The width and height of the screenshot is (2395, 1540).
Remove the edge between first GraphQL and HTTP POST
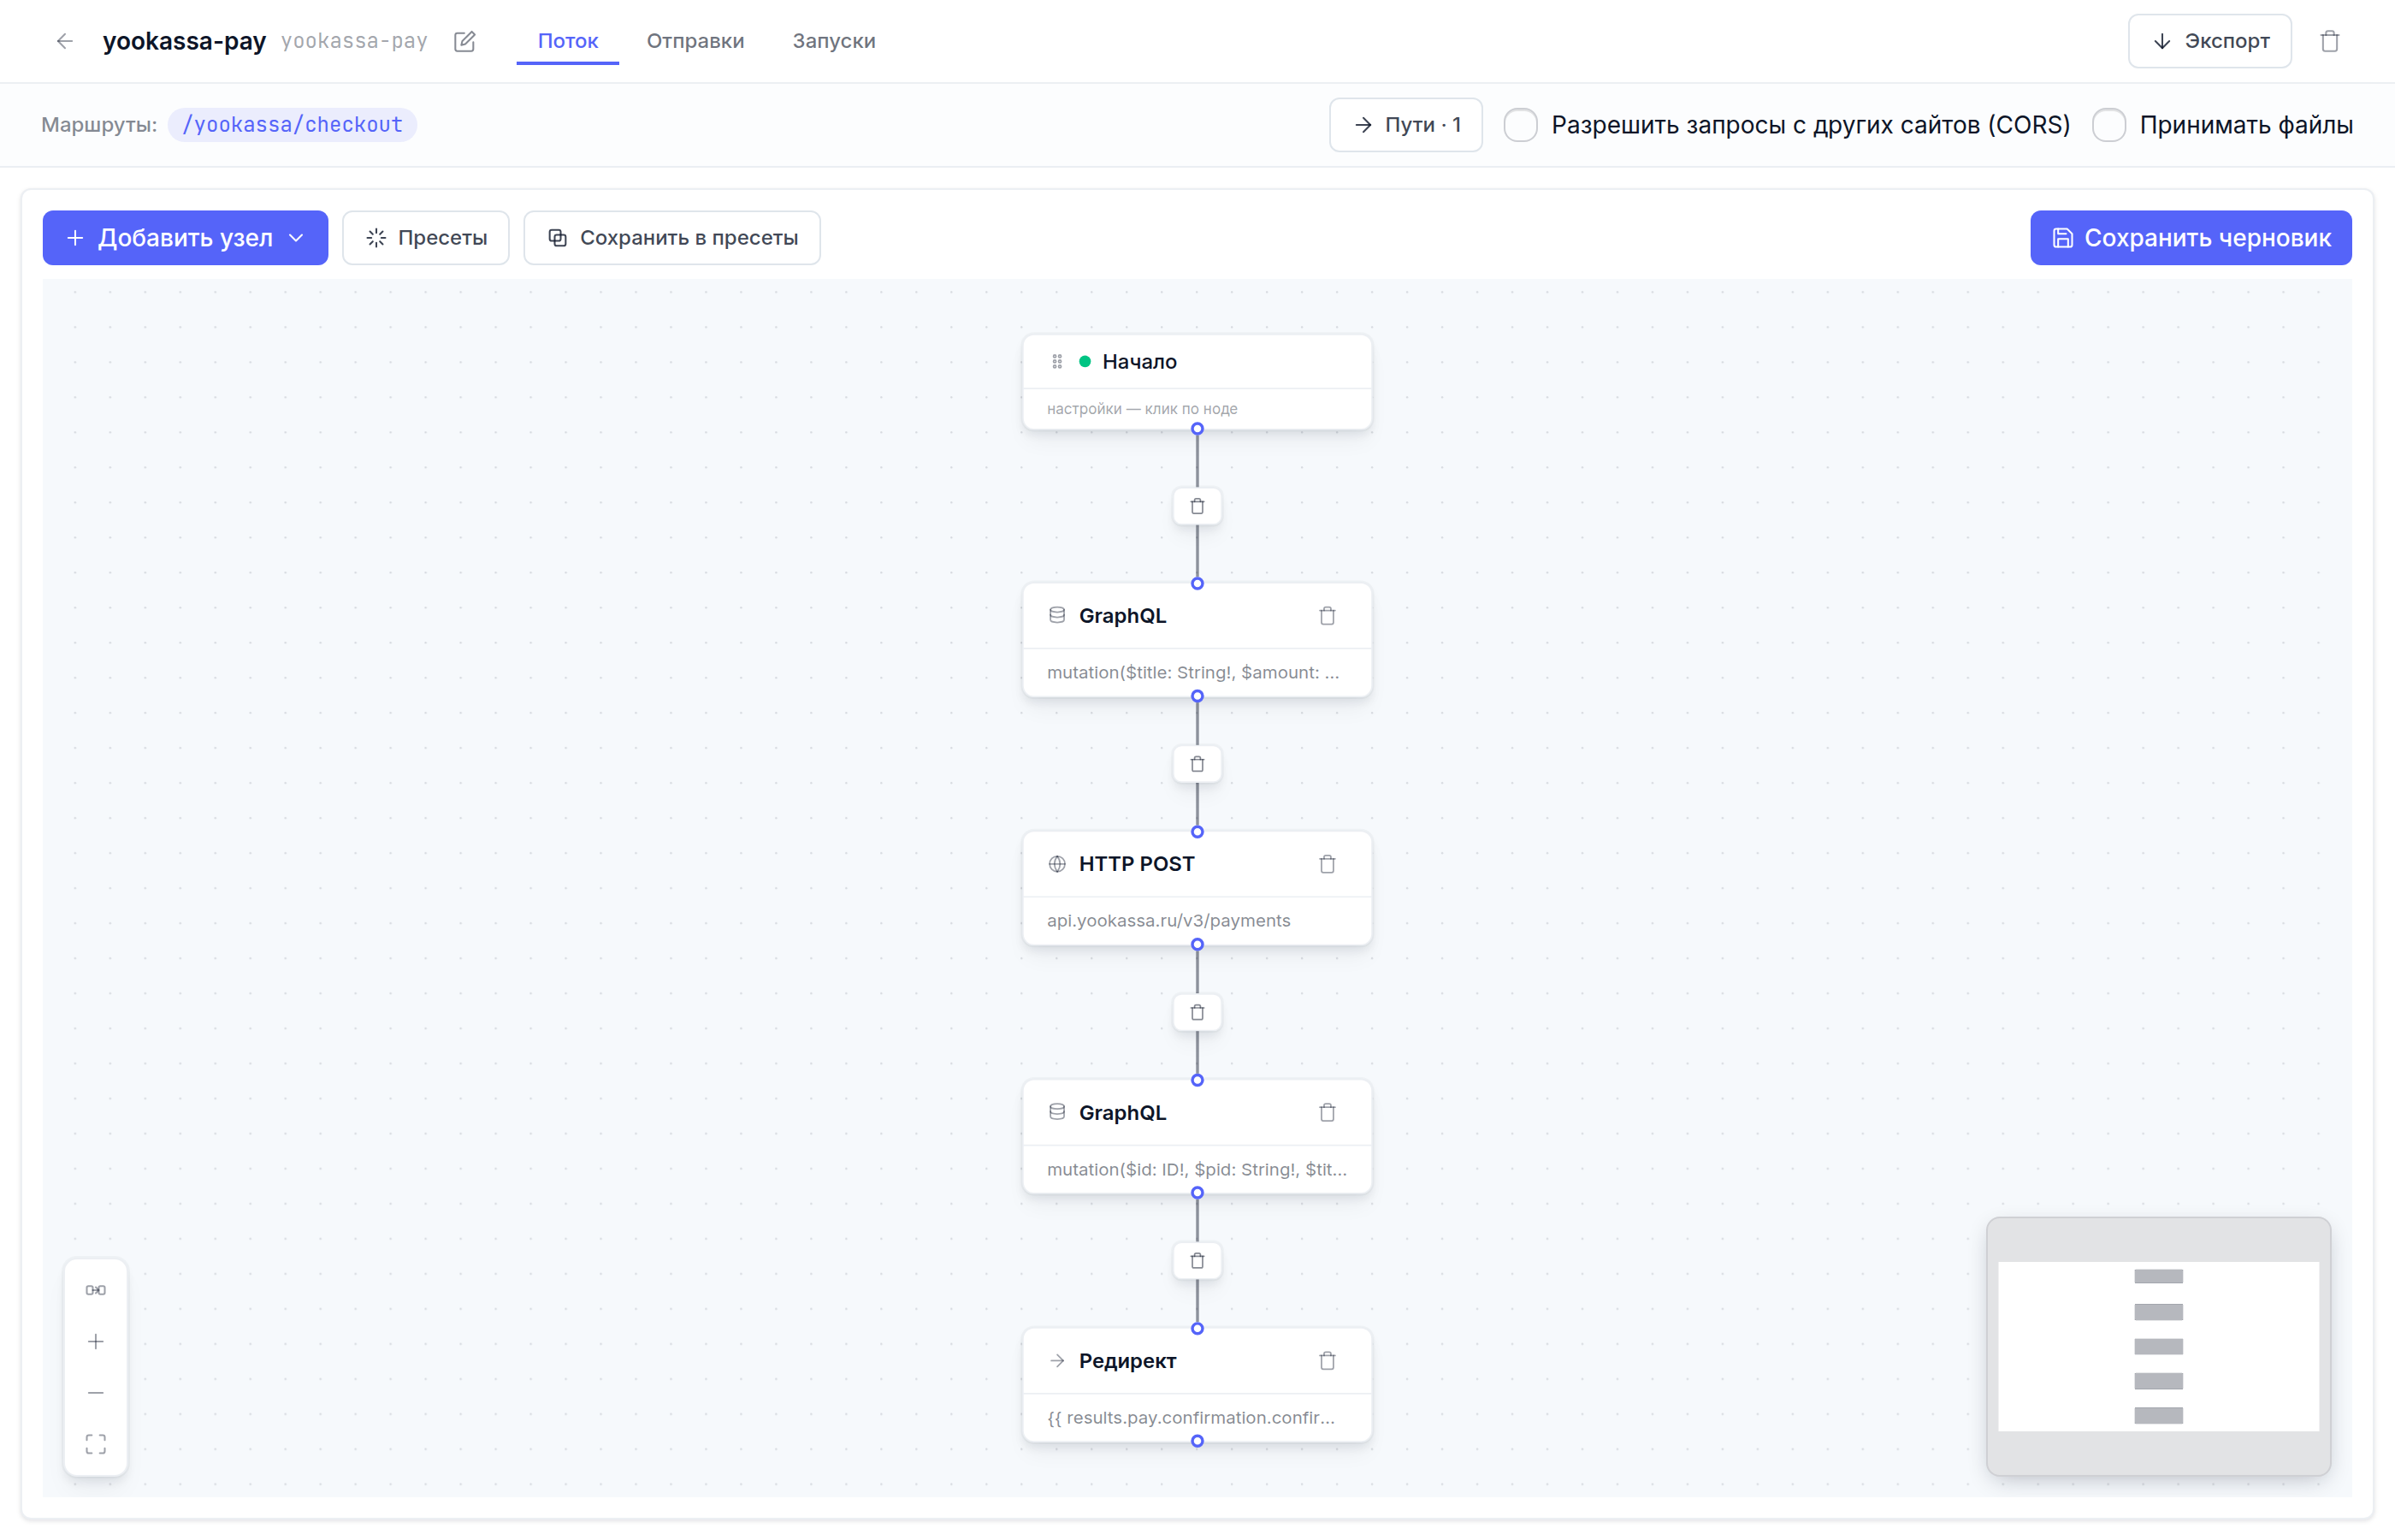[1197, 765]
